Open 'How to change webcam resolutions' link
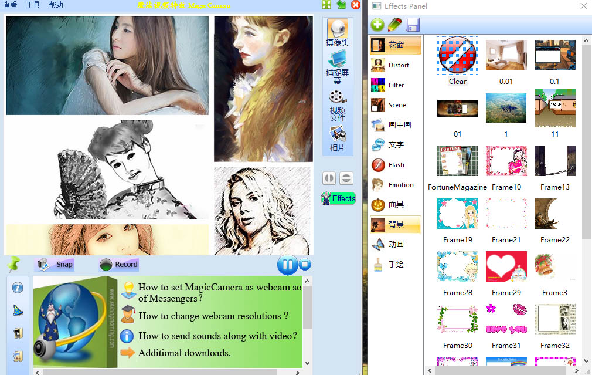592x375 pixels. click(x=213, y=316)
